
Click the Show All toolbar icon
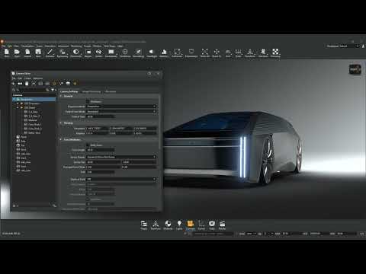click(205, 53)
